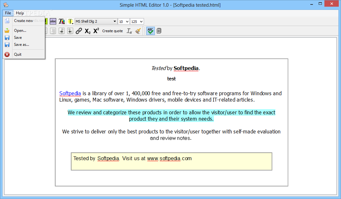Click the blue Softpedia hyperlink in document

[70, 93]
